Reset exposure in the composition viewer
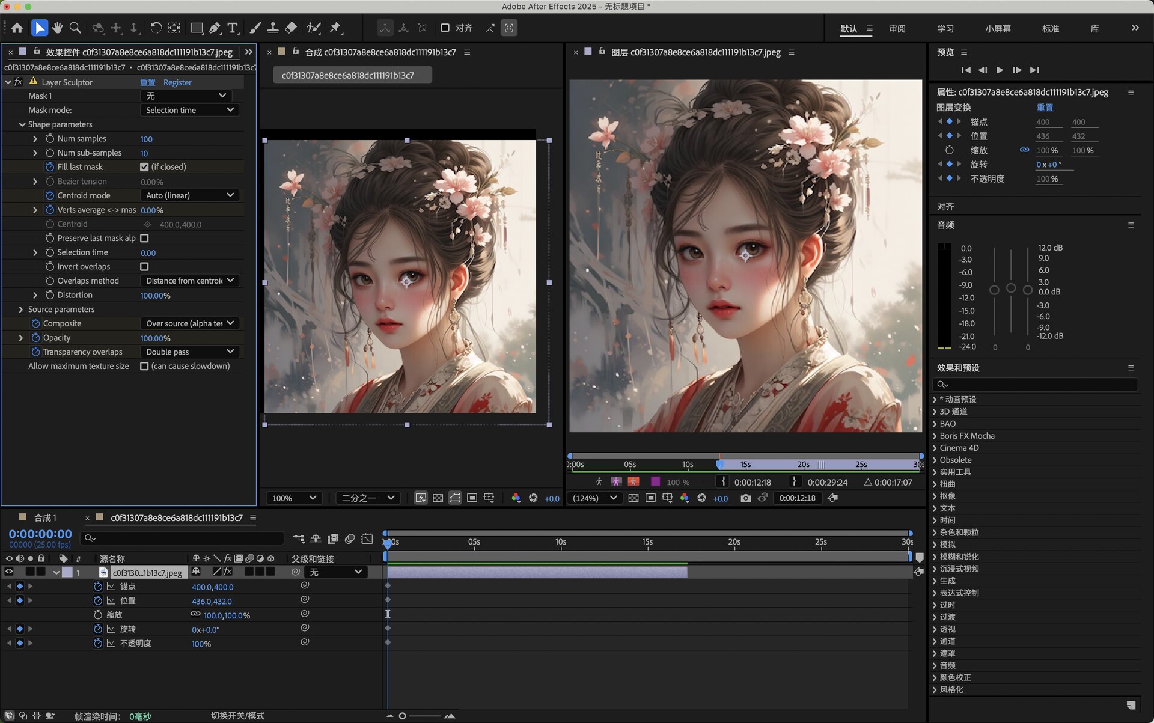Image resolution: width=1154 pixels, height=723 pixels. [x=533, y=498]
